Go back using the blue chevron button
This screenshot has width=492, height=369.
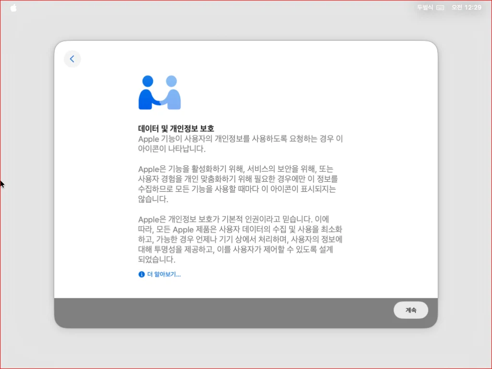pos(72,59)
